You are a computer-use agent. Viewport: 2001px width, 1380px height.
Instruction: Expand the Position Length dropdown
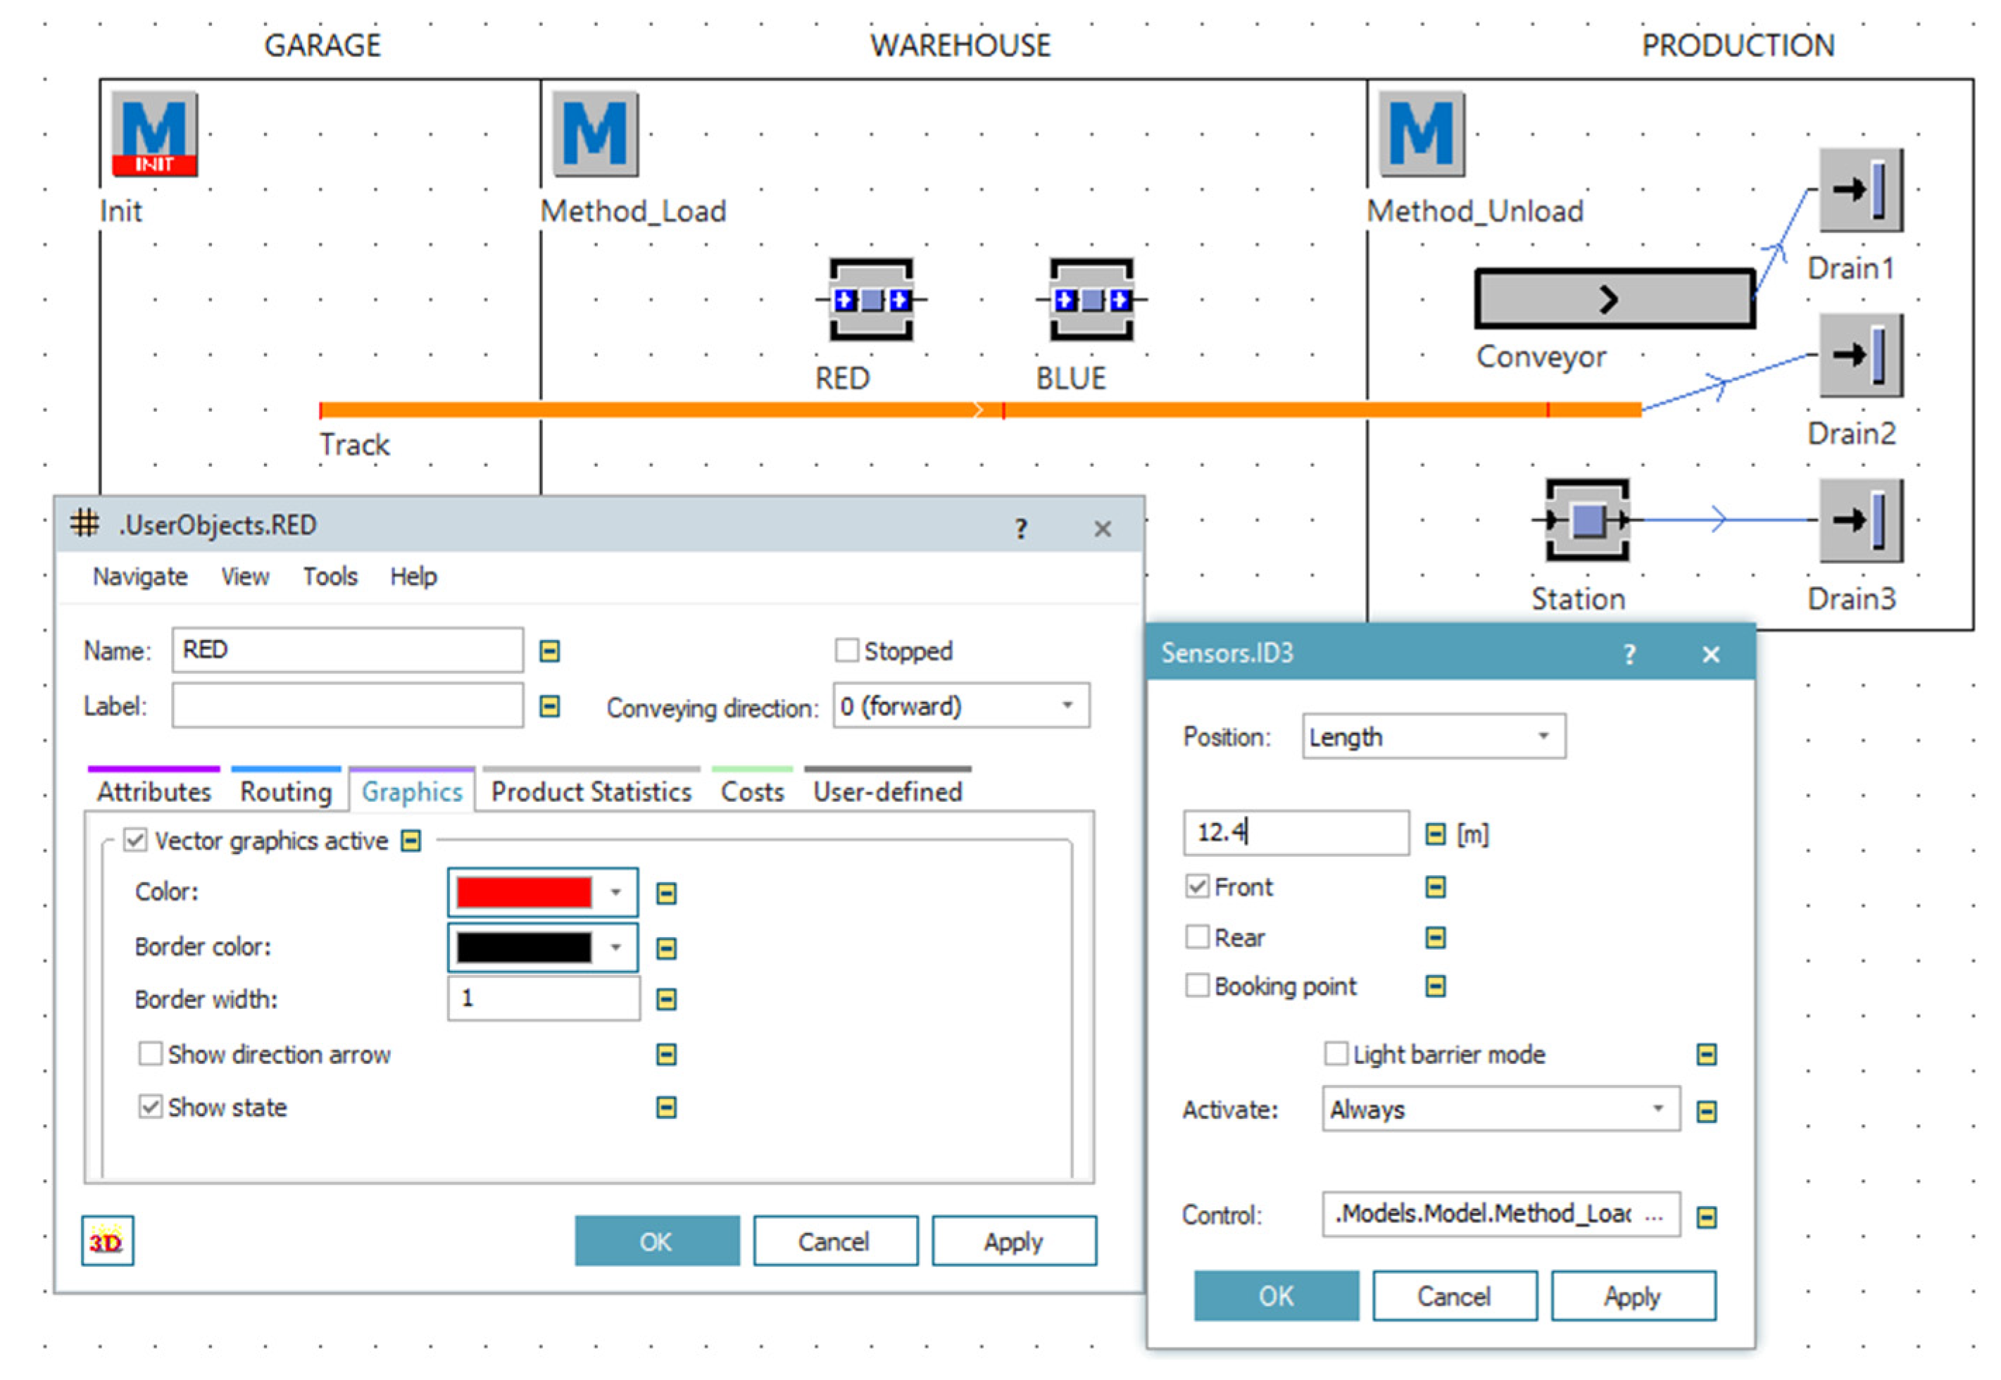(1433, 736)
